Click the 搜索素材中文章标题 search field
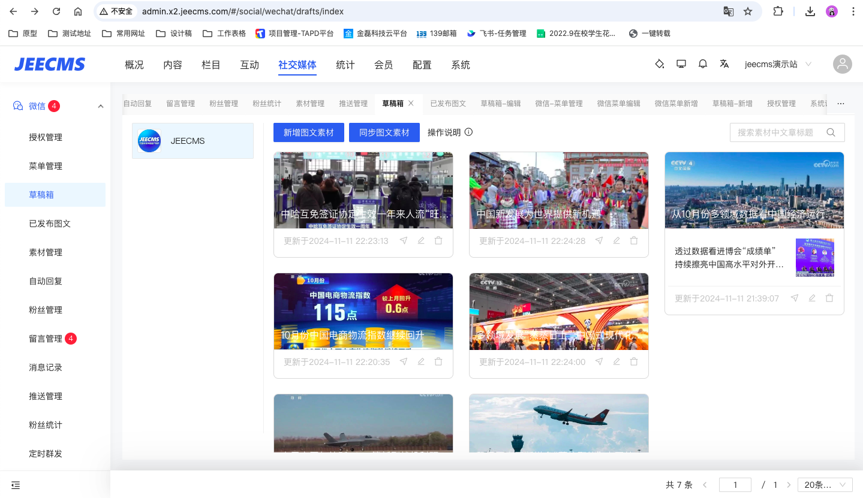This screenshot has height=498, width=863. tap(777, 132)
